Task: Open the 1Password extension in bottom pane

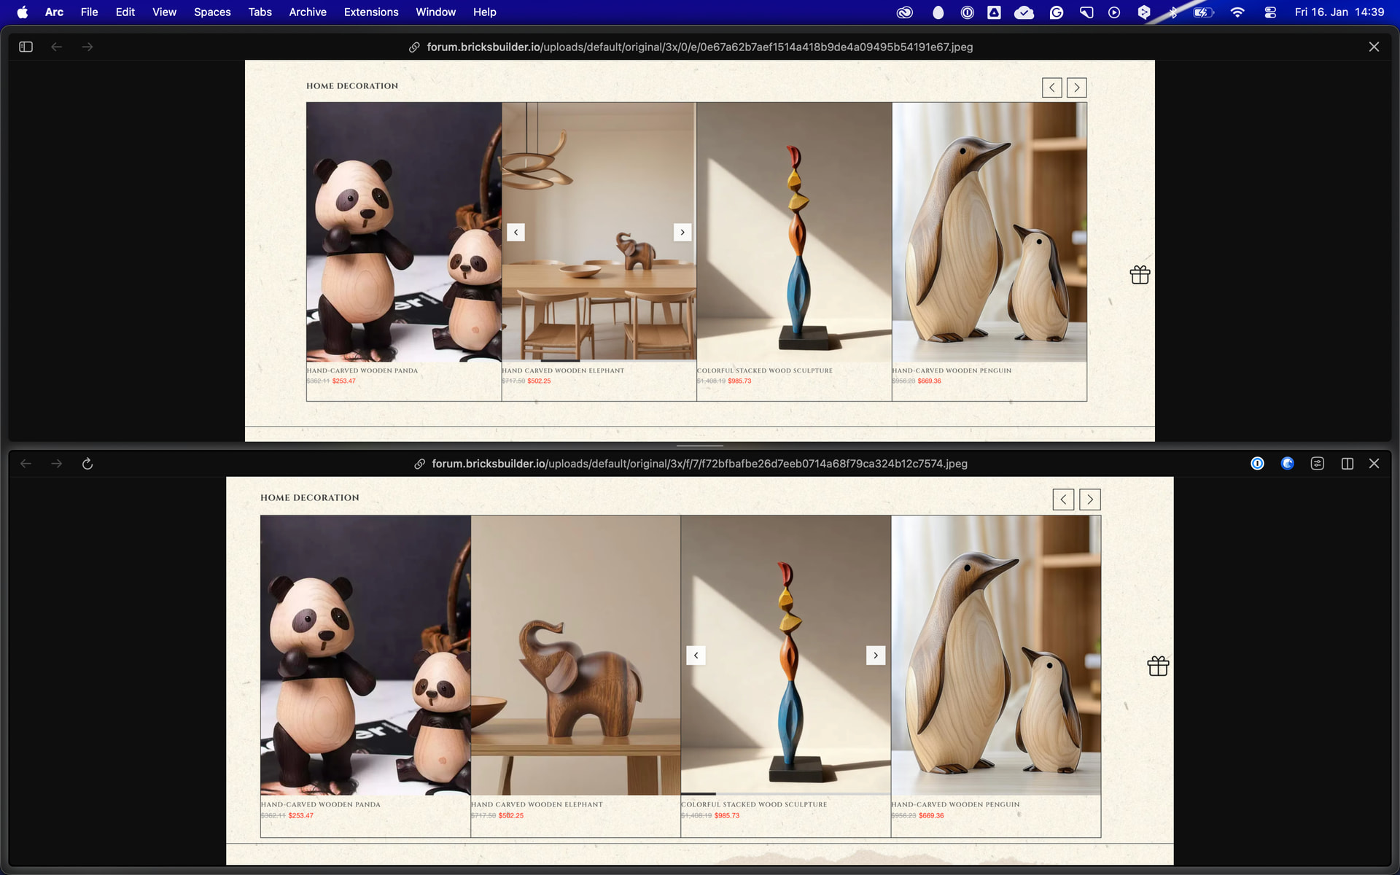Action: pyautogui.click(x=1257, y=464)
